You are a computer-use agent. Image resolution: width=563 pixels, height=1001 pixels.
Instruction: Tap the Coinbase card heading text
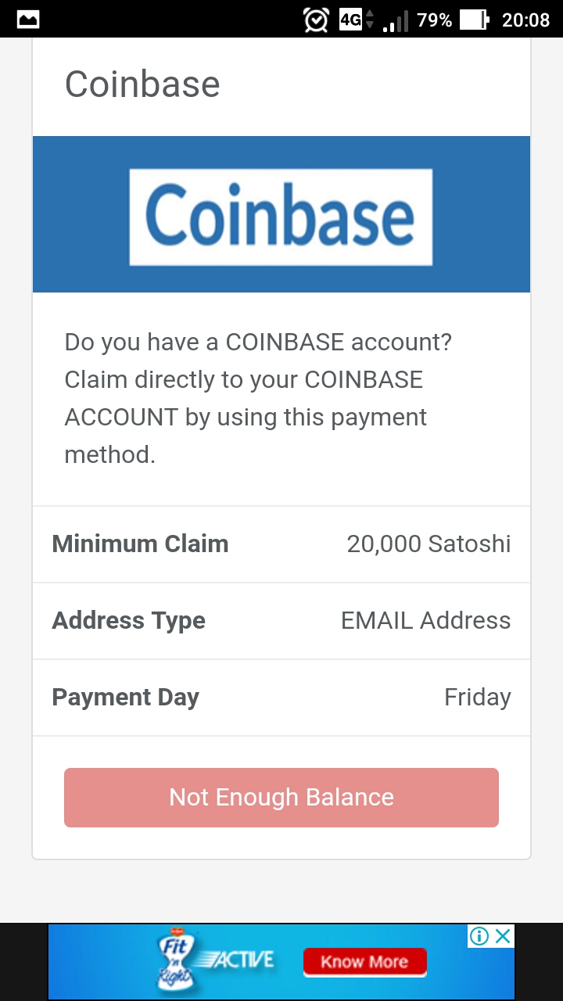tap(142, 84)
